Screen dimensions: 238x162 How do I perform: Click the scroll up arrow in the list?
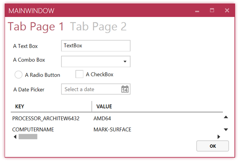pos(225,117)
